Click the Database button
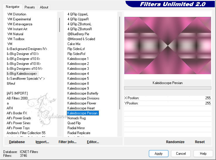The width and height of the screenshot is (216, 160). [x=17, y=142]
